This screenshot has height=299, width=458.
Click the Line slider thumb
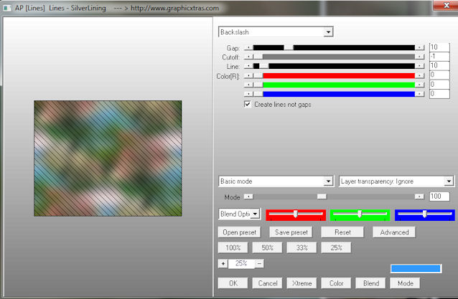[263, 66]
